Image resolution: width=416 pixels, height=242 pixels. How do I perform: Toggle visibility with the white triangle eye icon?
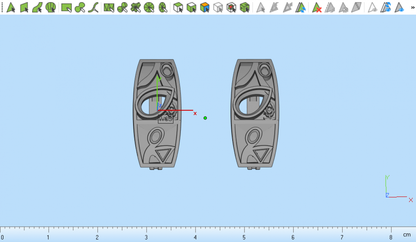point(372,7)
